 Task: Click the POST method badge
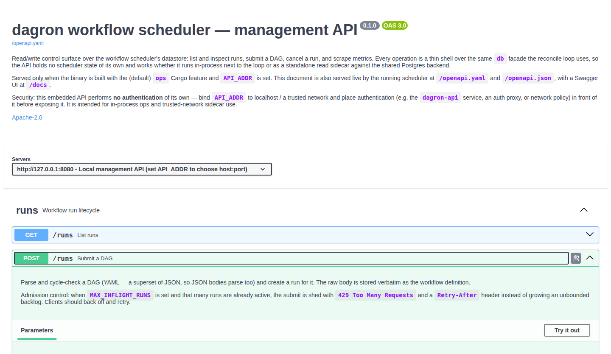[x=31, y=258]
